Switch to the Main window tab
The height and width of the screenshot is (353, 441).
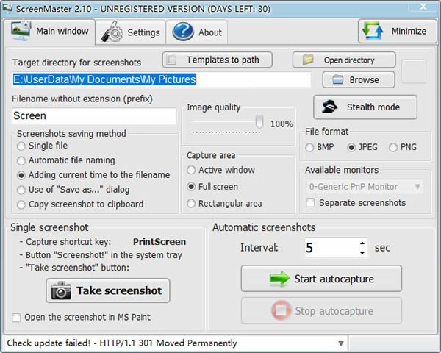pyautogui.click(x=49, y=31)
